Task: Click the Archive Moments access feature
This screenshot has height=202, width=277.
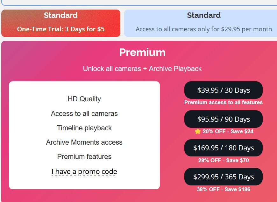Action: (x=84, y=142)
